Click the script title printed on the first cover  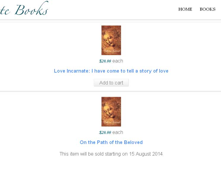tap(112, 51)
